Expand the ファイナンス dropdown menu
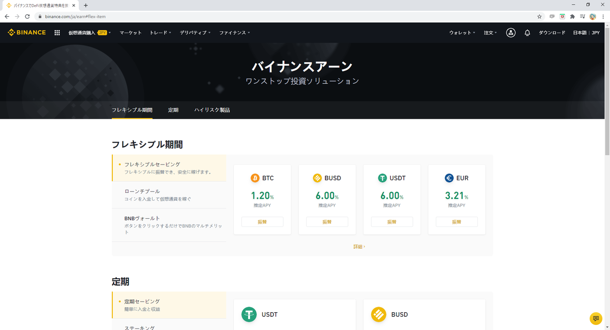This screenshot has height=330, width=610. point(235,32)
